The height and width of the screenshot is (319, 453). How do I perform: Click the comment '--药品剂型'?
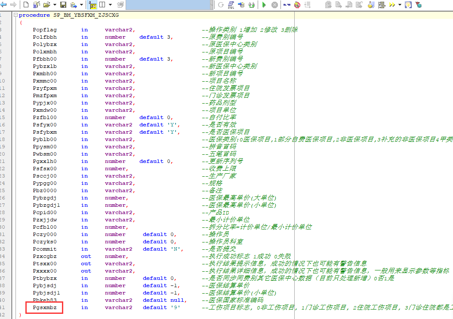(219, 102)
